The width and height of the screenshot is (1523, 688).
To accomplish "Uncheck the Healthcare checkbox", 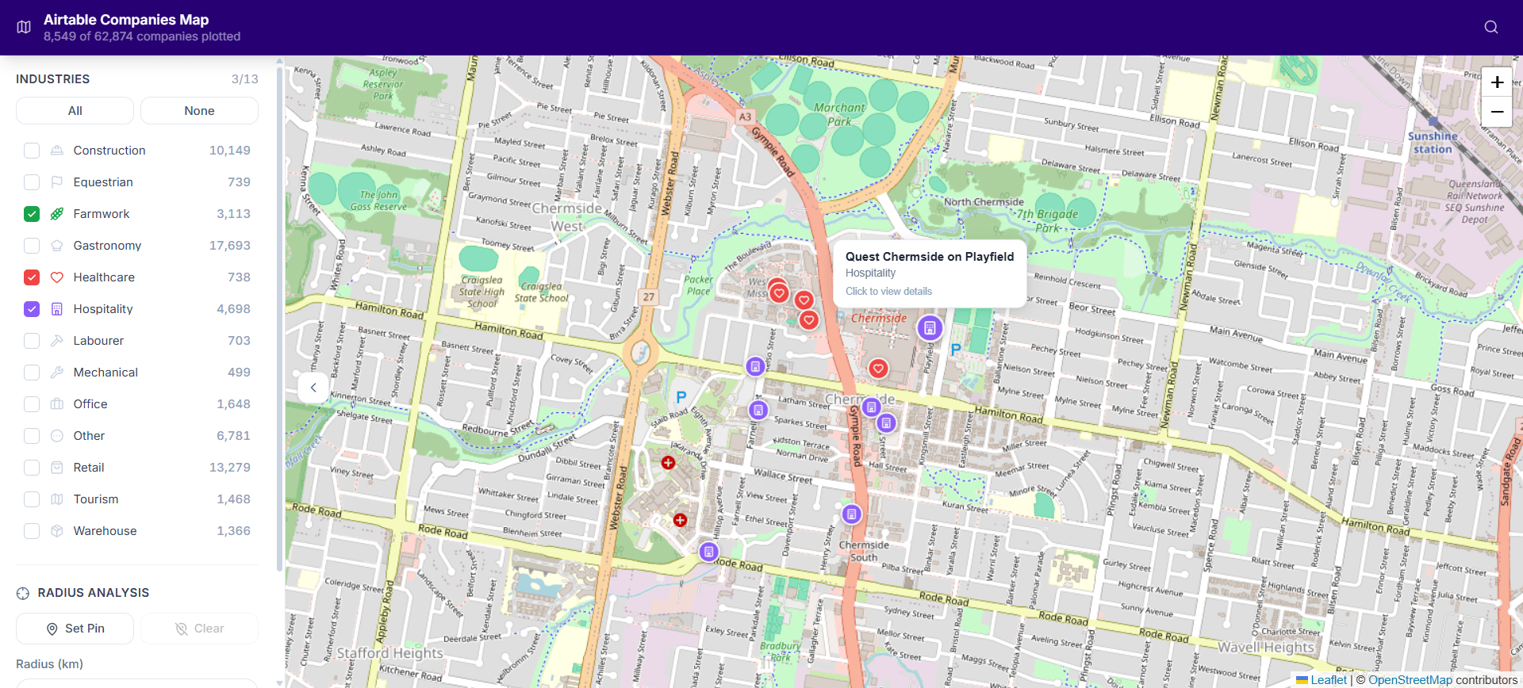I will [32, 277].
